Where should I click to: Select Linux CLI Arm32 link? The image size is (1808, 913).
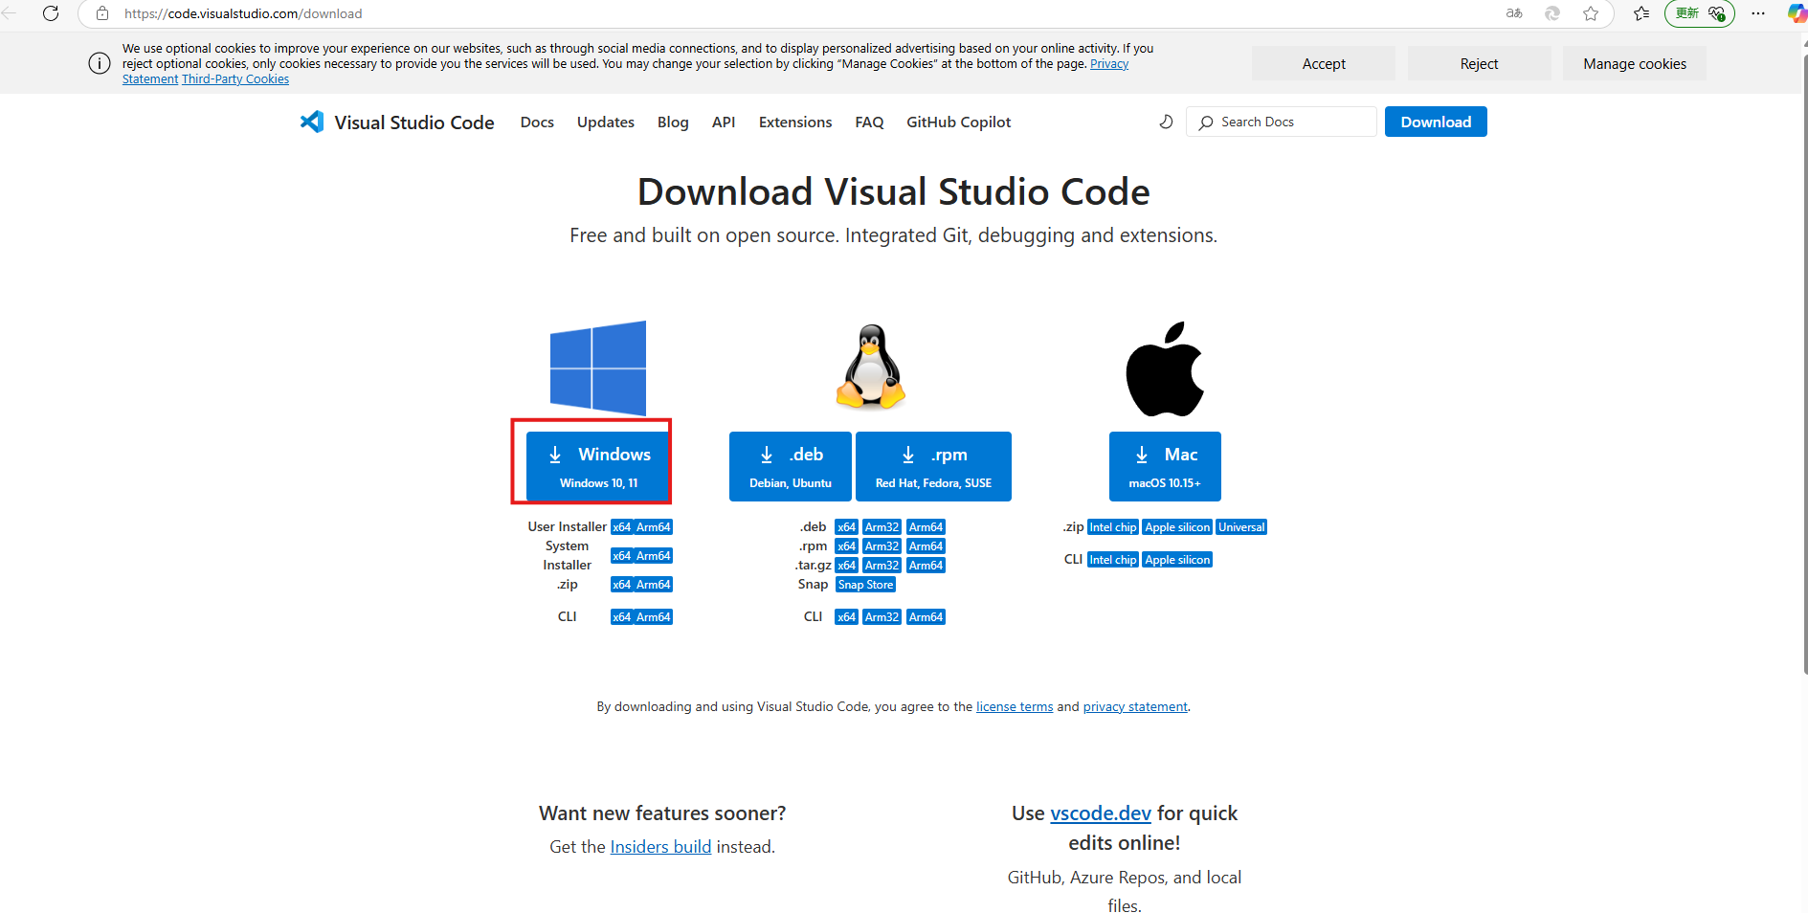tap(882, 617)
